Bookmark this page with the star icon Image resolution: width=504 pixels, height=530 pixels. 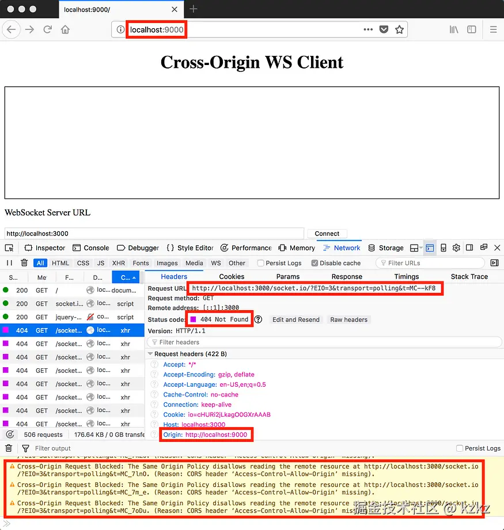400,29
